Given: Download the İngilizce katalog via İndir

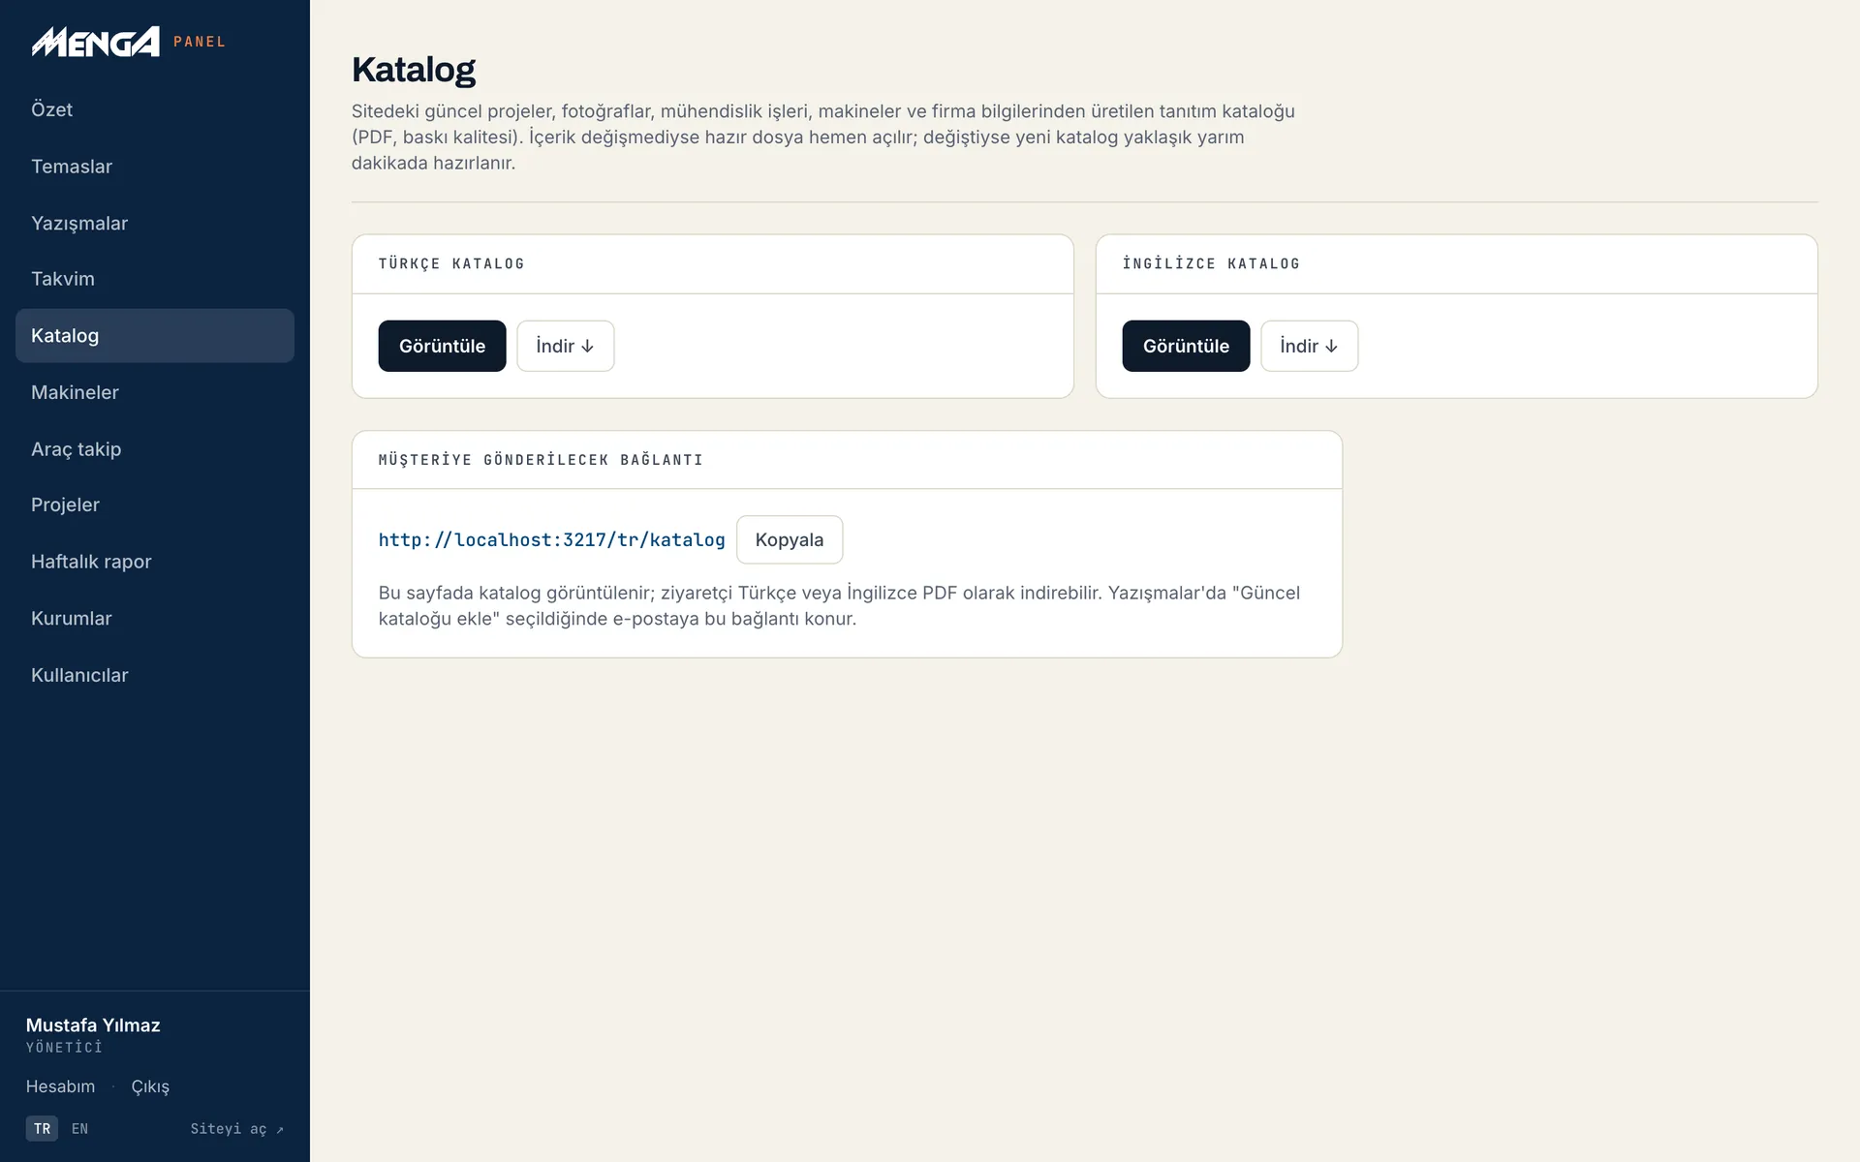Looking at the screenshot, I should 1310,346.
